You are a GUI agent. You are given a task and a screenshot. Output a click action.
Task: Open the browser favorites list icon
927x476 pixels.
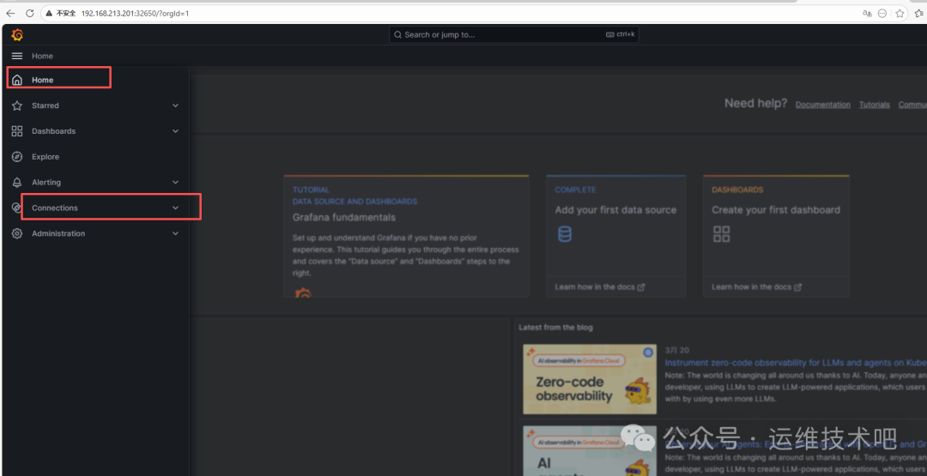920,13
